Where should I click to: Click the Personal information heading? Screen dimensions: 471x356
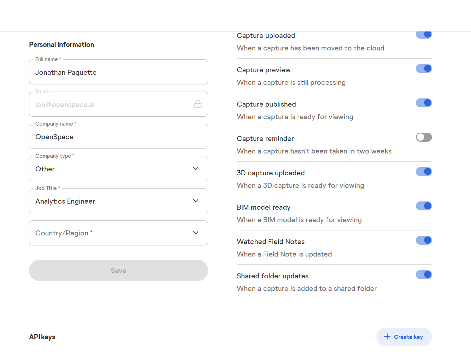(x=61, y=44)
